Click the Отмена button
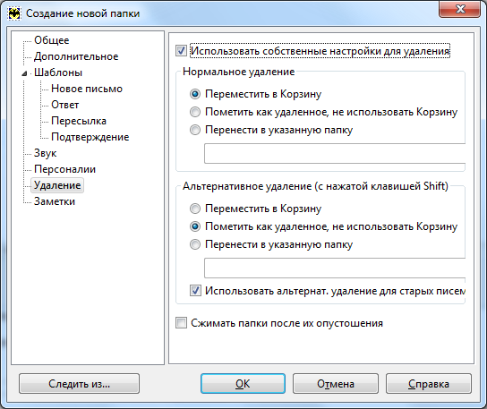Image resolution: width=487 pixels, height=409 pixels. click(336, 384)
